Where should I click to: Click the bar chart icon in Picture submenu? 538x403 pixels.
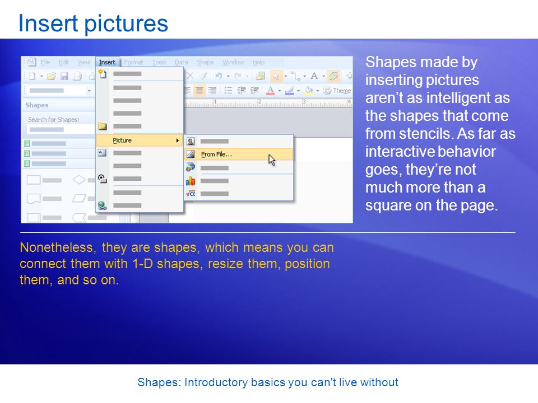click(x=191, y=181)
